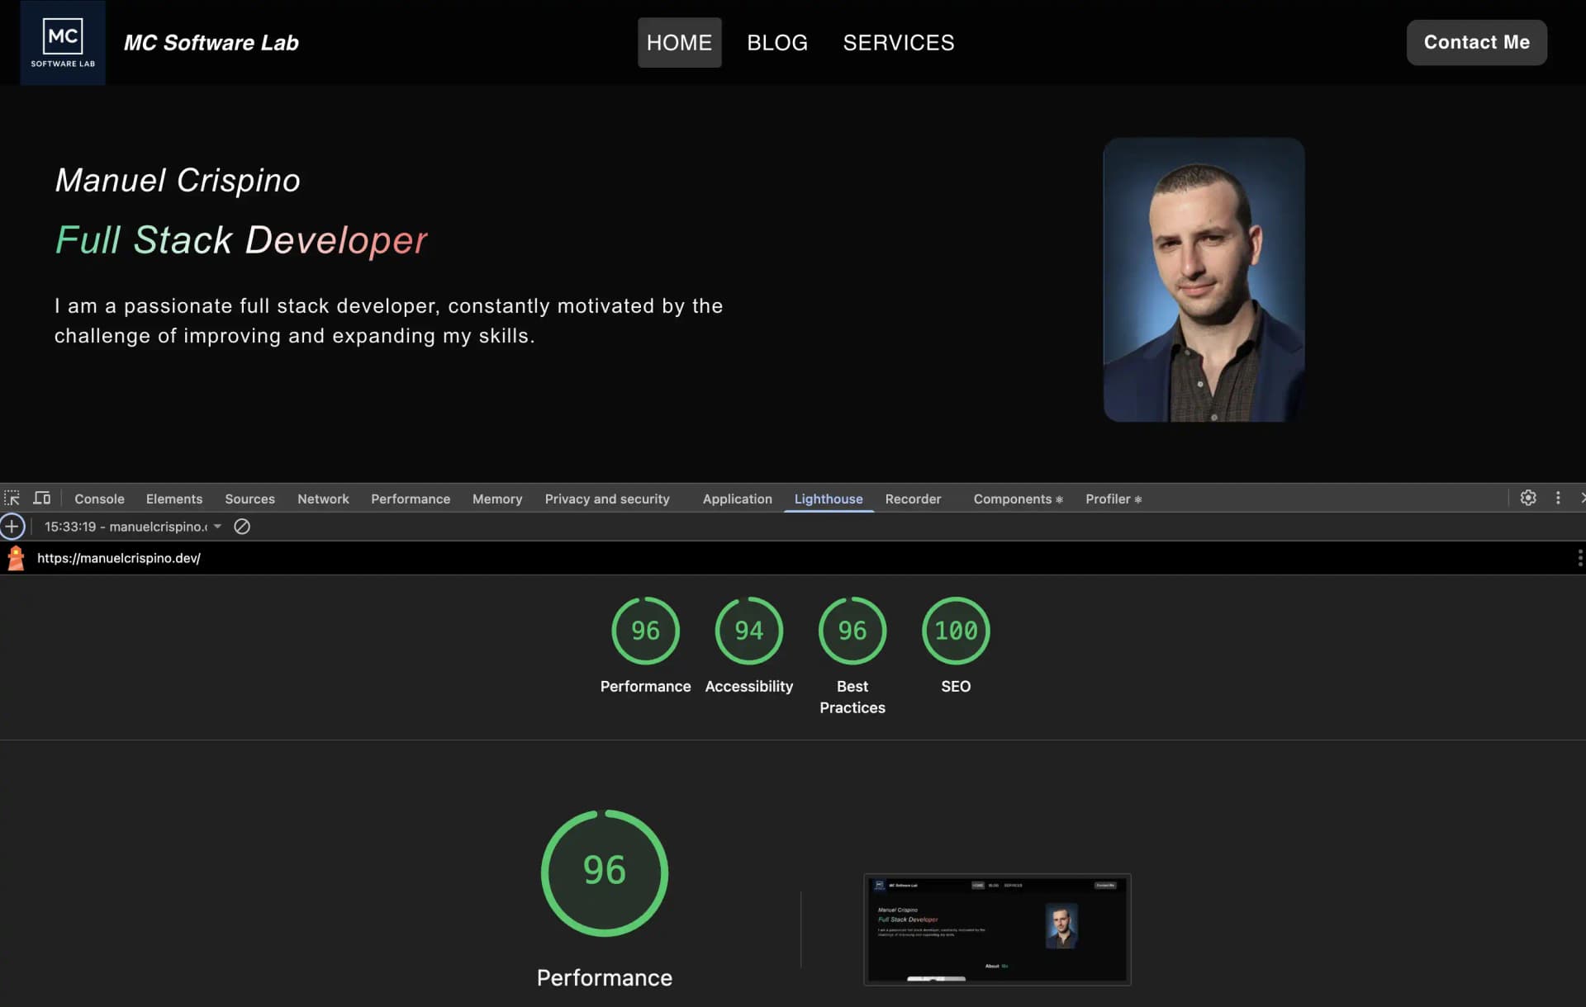Click the MC Software Lab logo
This screenshot has height=1007, width=1586.
tap(63, 42)
